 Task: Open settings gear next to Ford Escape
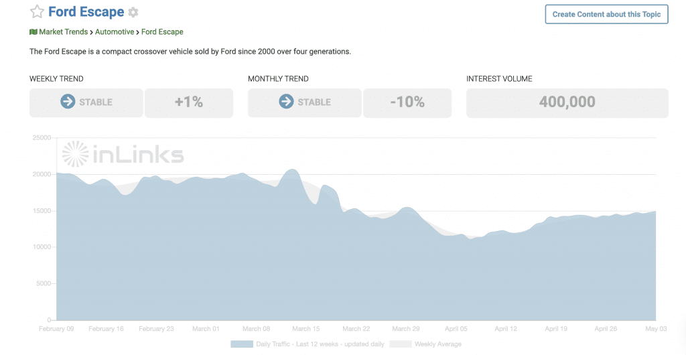[133, 12]
